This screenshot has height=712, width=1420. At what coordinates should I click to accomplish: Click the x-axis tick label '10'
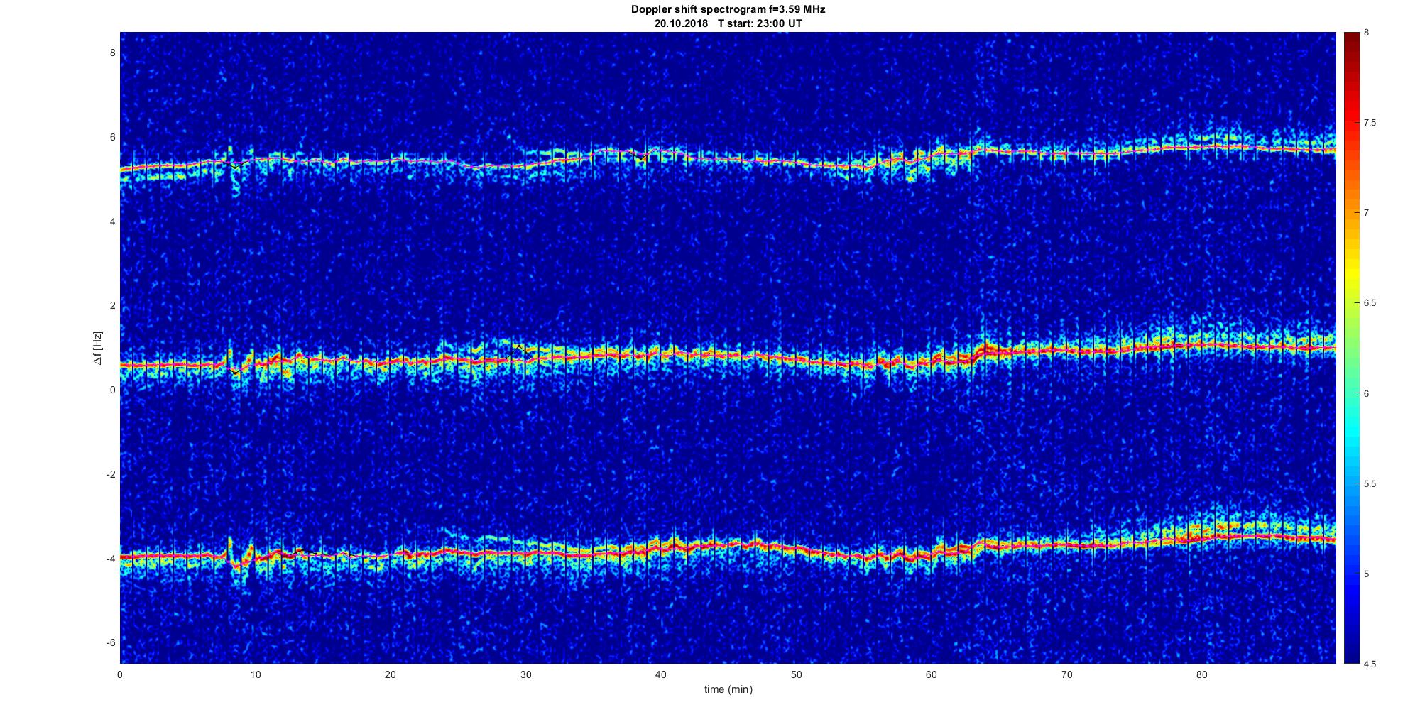pos(256,674)
